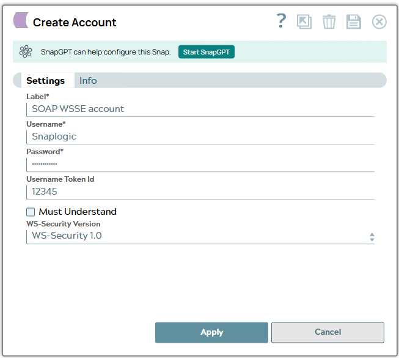This screenshot has width=399, height=358.
Task: Open the help question mark icon
Action: 282,21
